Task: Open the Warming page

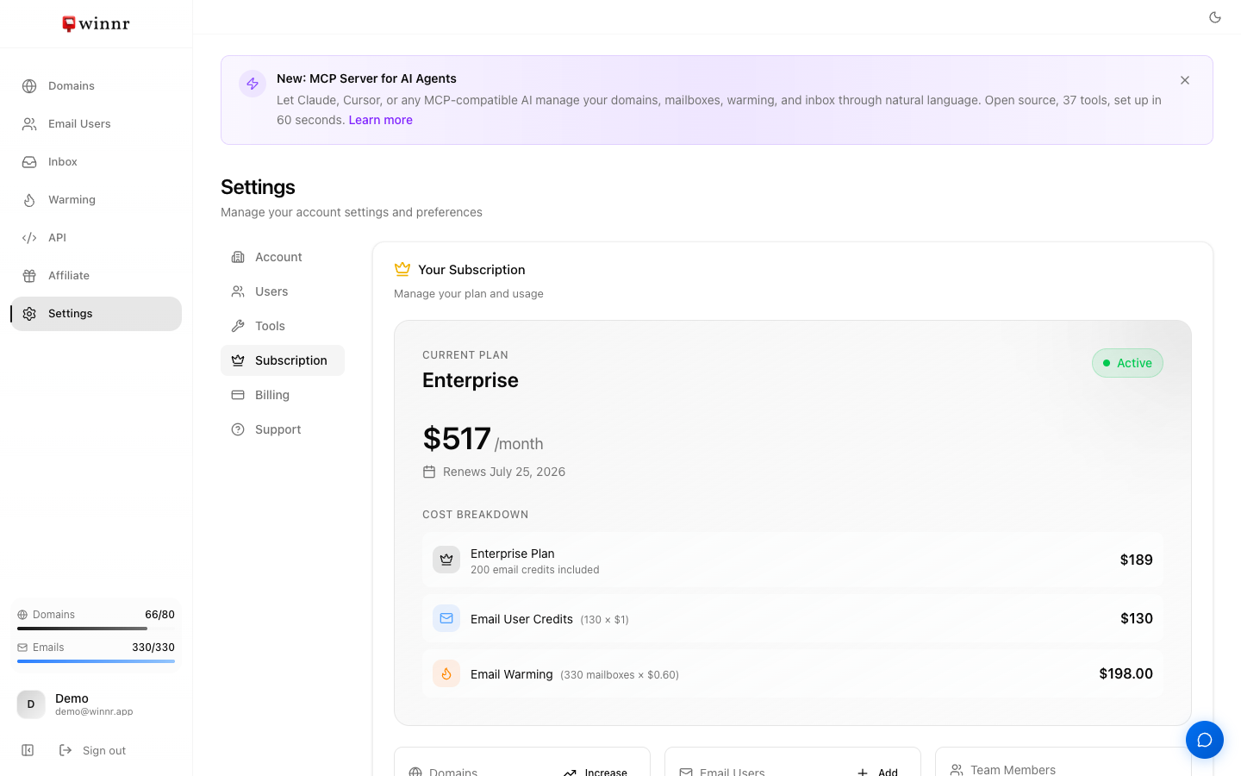Action: pos(96,200)
